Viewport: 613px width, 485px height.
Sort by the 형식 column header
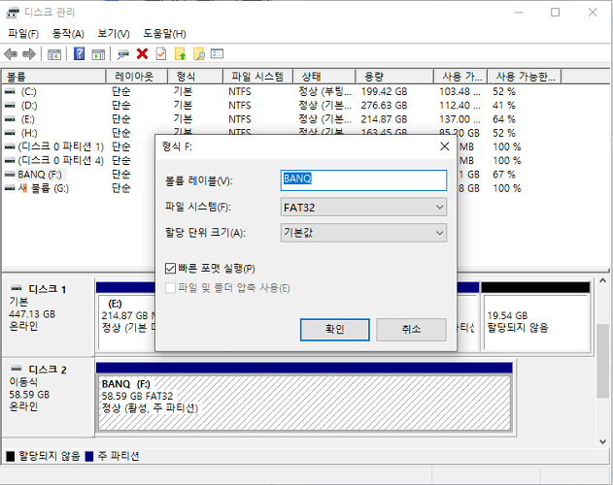click(195, 77)
